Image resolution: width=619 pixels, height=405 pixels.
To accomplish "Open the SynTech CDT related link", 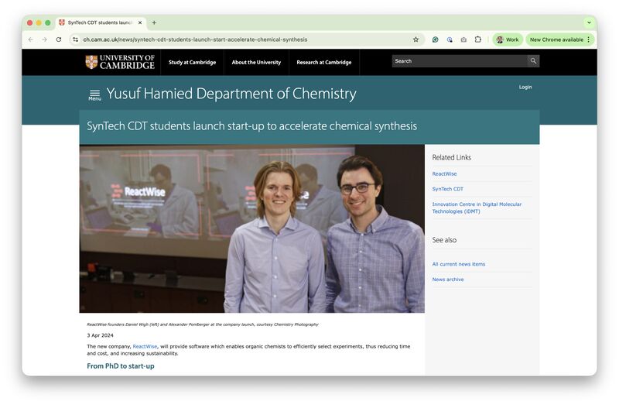I will [x=448, y=189].
